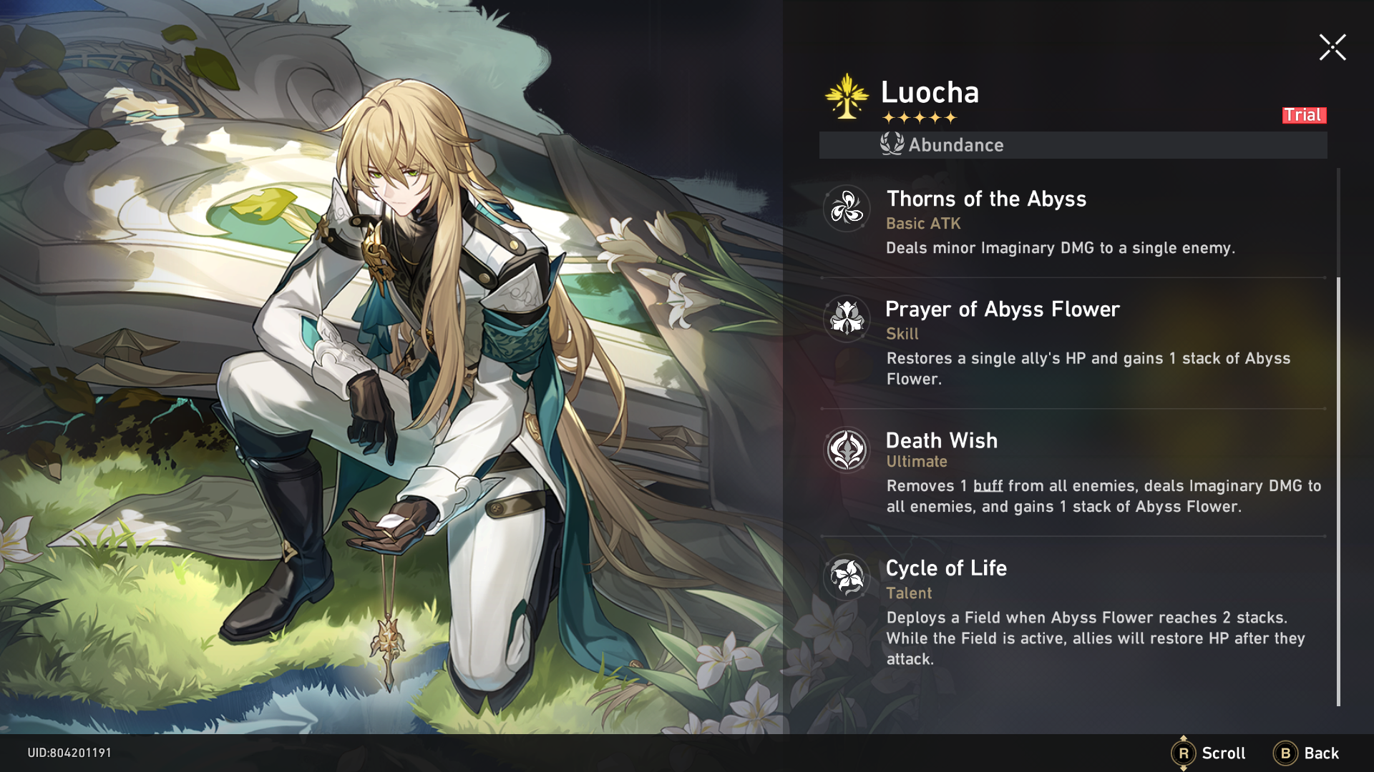Click the Back label in bottom bar
The image size is (1374, 772).
click(1321, 753)
